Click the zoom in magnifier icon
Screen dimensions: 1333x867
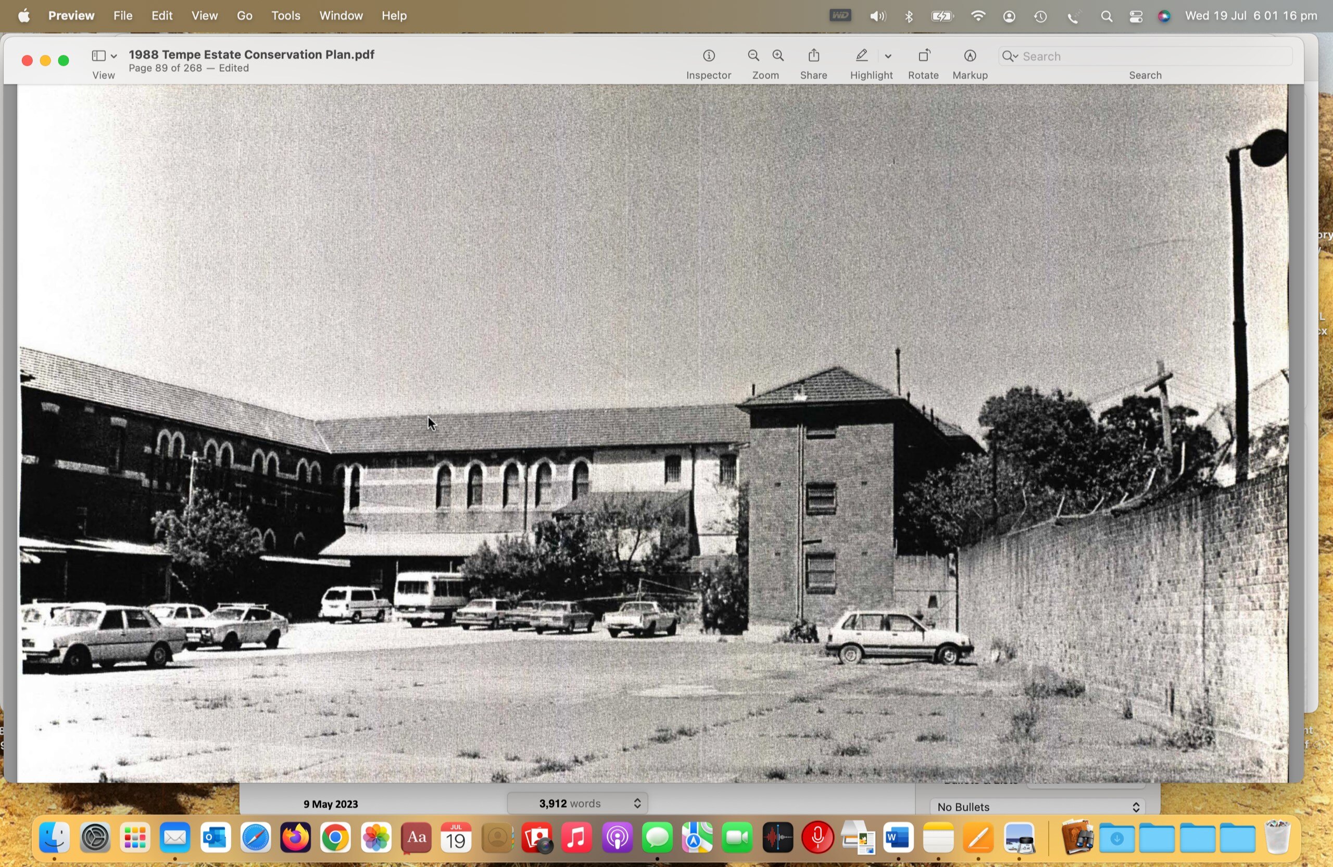(x=778, y=56)
